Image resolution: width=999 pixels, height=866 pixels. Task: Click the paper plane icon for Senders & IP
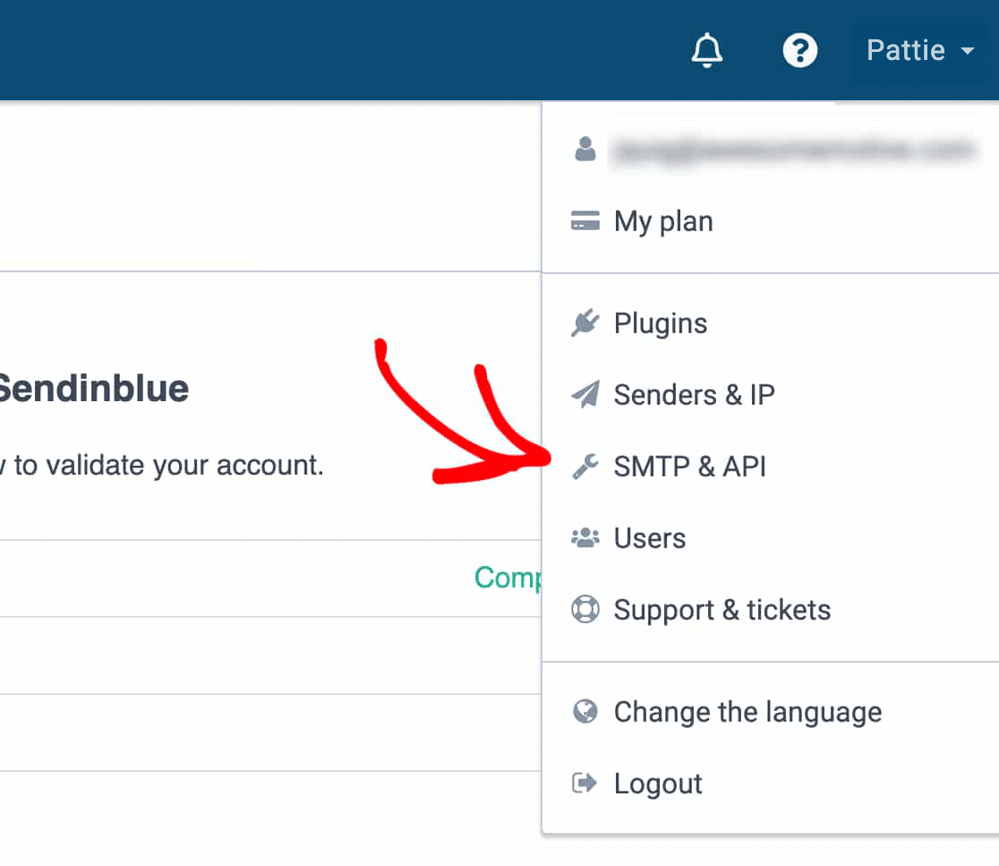[x=585, y=394]
